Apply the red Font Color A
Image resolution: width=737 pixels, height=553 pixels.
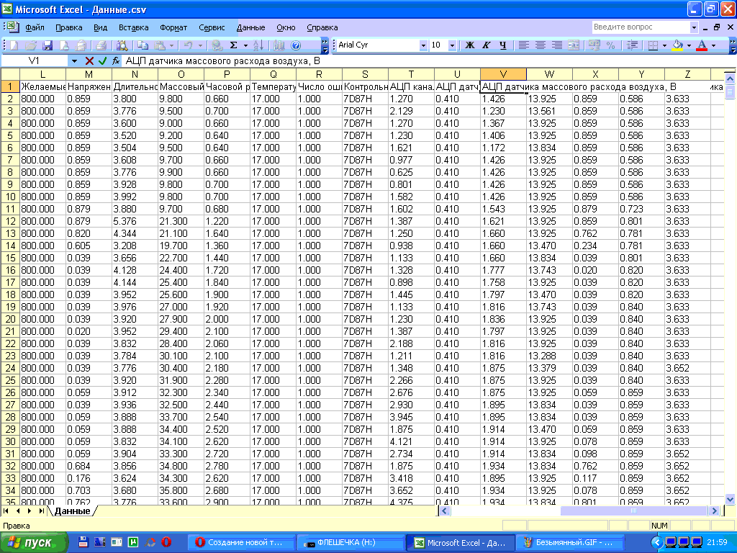(x=702, y=45)
